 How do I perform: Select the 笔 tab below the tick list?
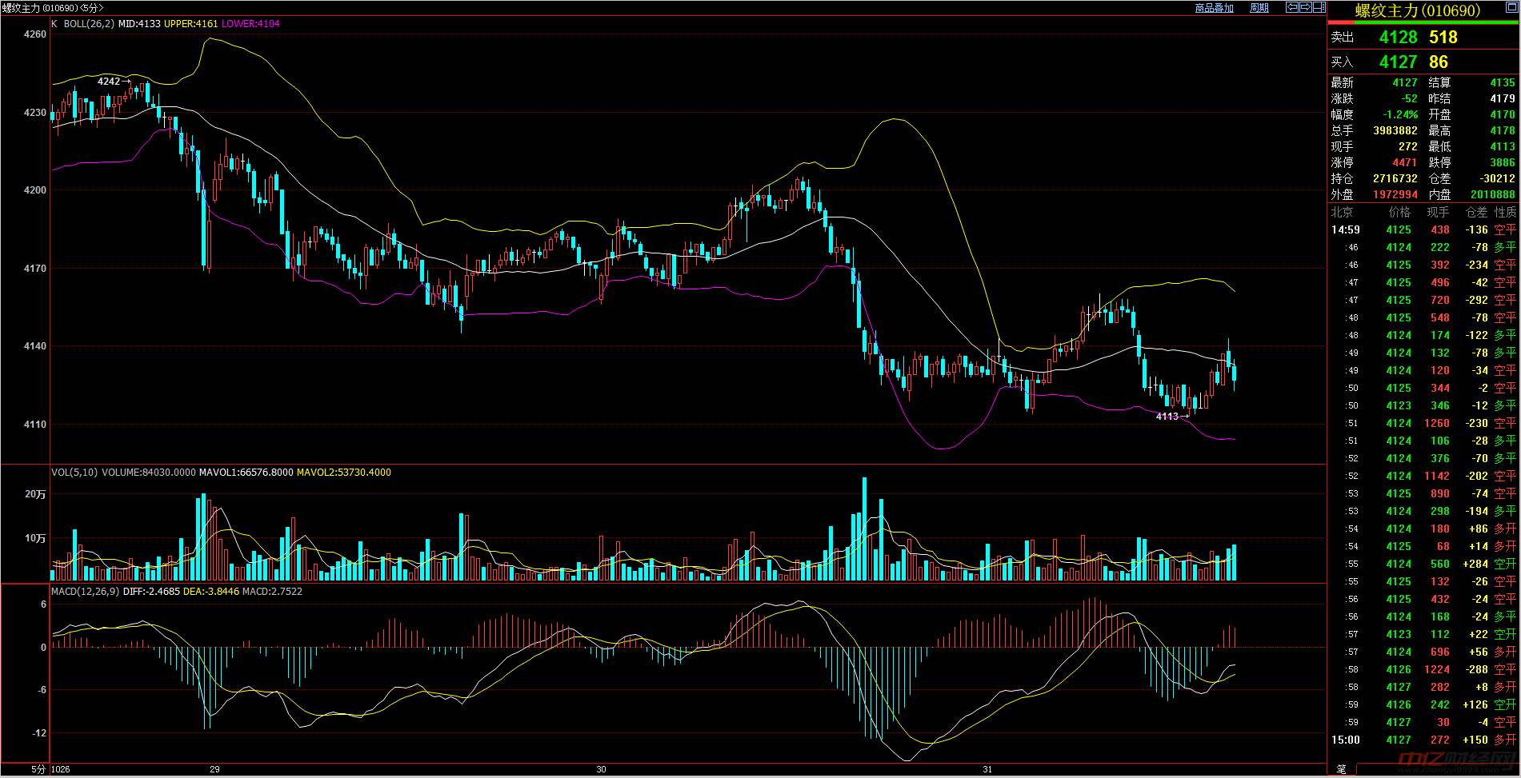1341,769
